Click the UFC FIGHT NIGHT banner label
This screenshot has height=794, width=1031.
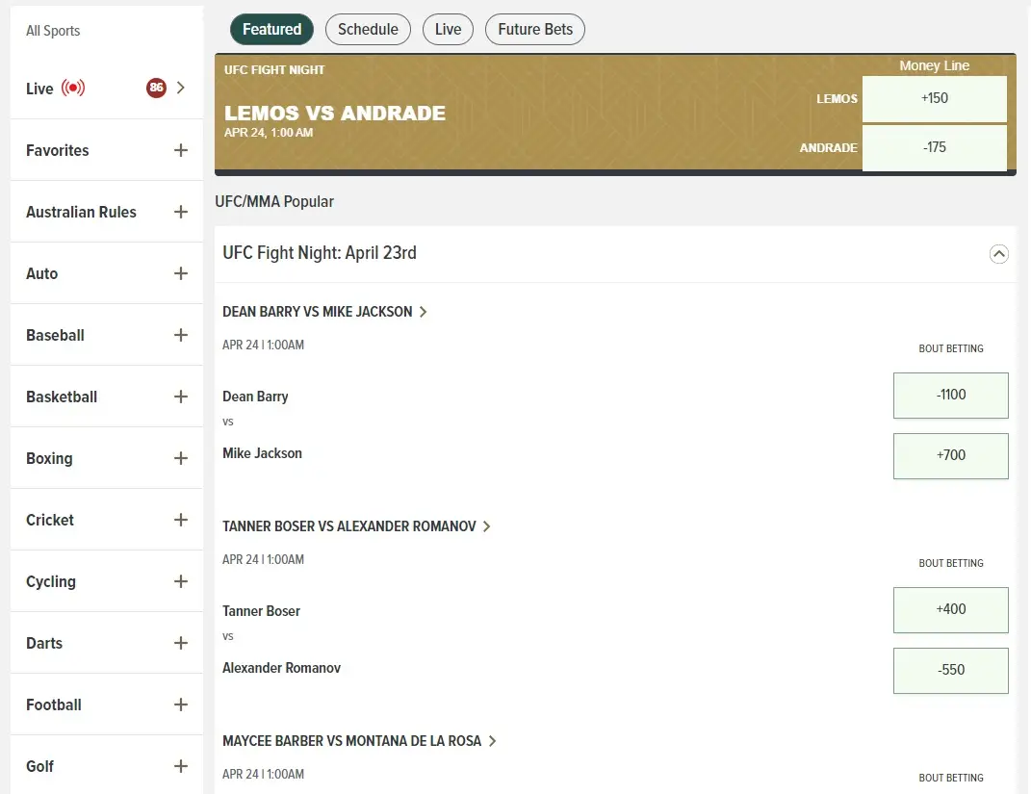tap(274, 69)
